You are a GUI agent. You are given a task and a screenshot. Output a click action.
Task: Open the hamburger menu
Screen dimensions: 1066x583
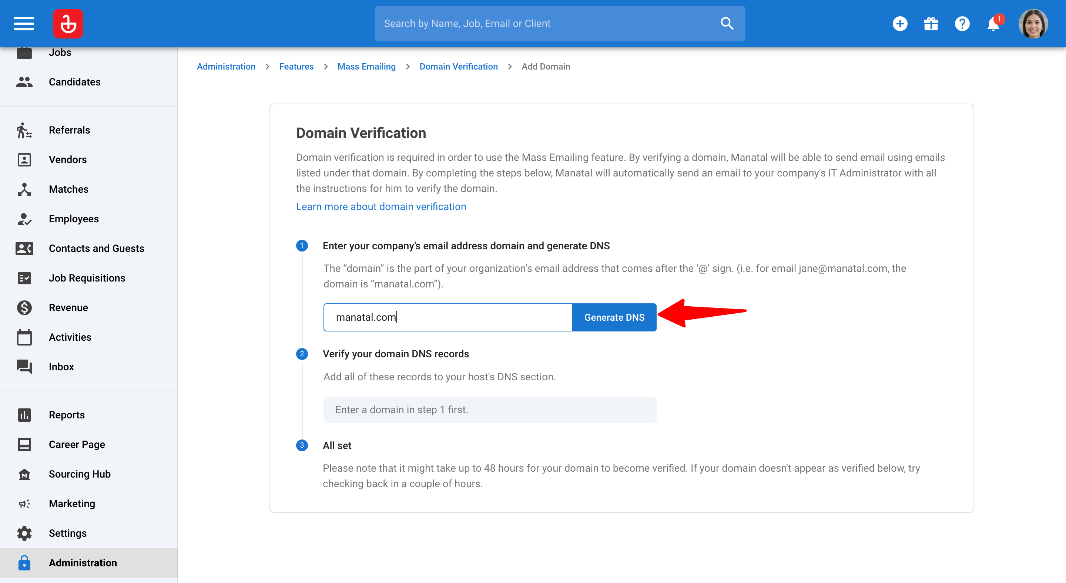click(24, 24)
